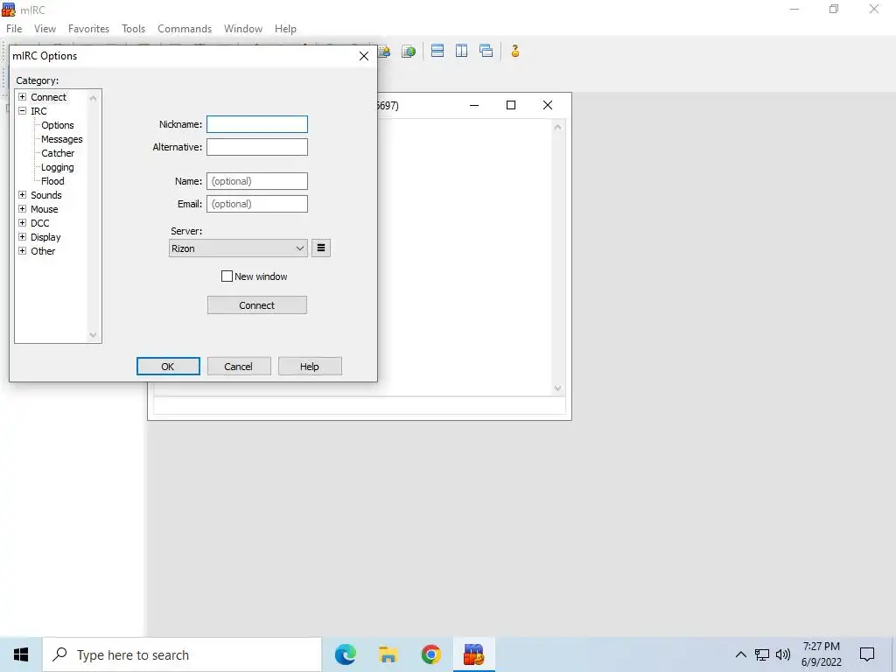Viewport: 896px width, 672px height.
Task: Focus the Alternative nickname field
Action: (256, 147)
